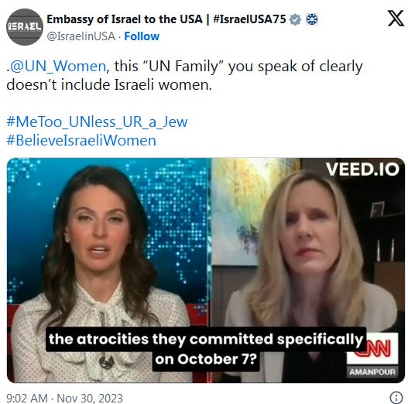Open the ISRAEL profile avatar
Image resolution: width=408 pixels, height=404 pixels.
click(25, 27)
